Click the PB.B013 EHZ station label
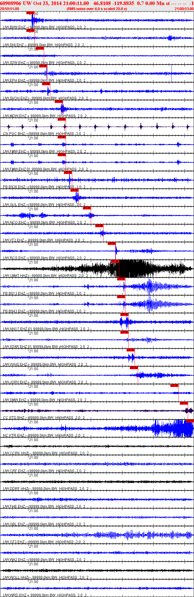This screenshot has width=194, height=597. pyautogui.click(x=44, y=293)
